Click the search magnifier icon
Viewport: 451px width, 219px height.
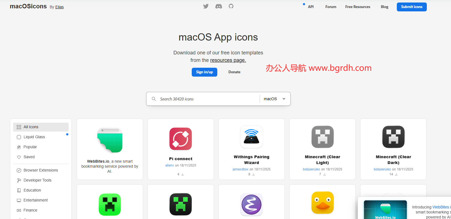tap(154, 99)
